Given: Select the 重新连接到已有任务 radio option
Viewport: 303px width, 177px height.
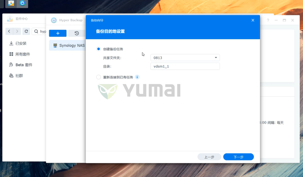Looking at the screenshot, I should click(98, 77).
